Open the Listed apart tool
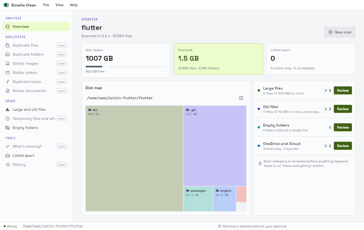Viewport: 364px width, 230px height. [36, 155]
